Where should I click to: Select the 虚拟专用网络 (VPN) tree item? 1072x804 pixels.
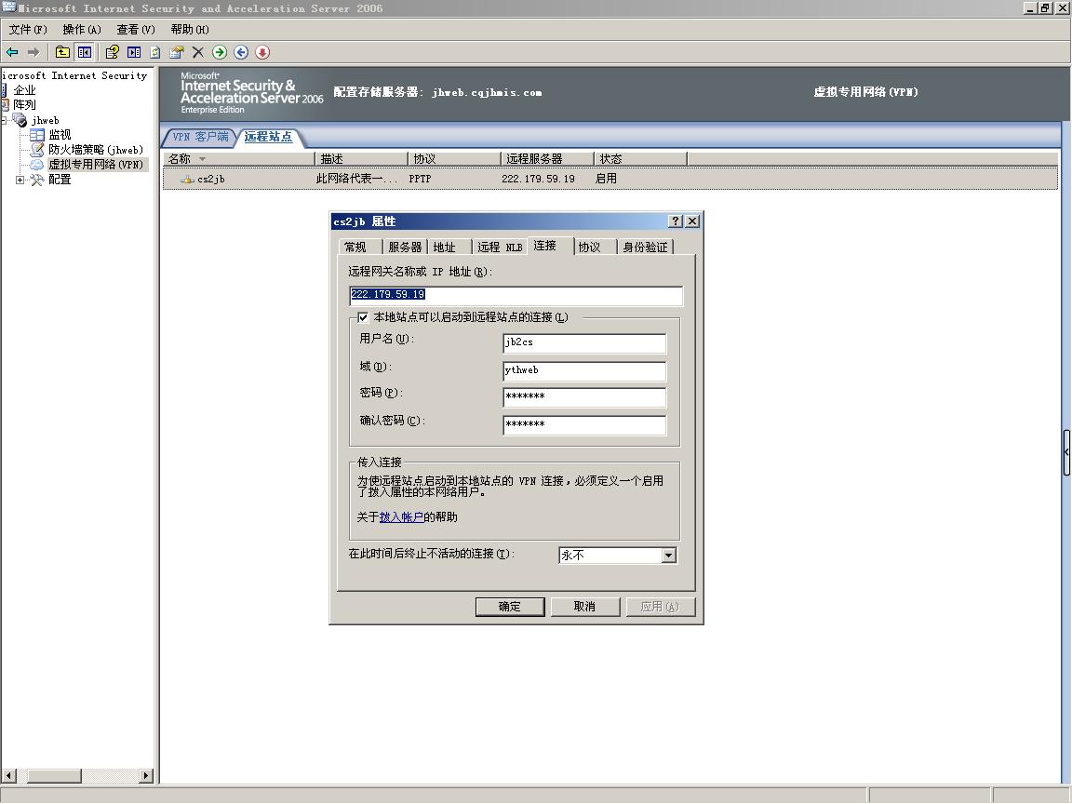[97, 165]
